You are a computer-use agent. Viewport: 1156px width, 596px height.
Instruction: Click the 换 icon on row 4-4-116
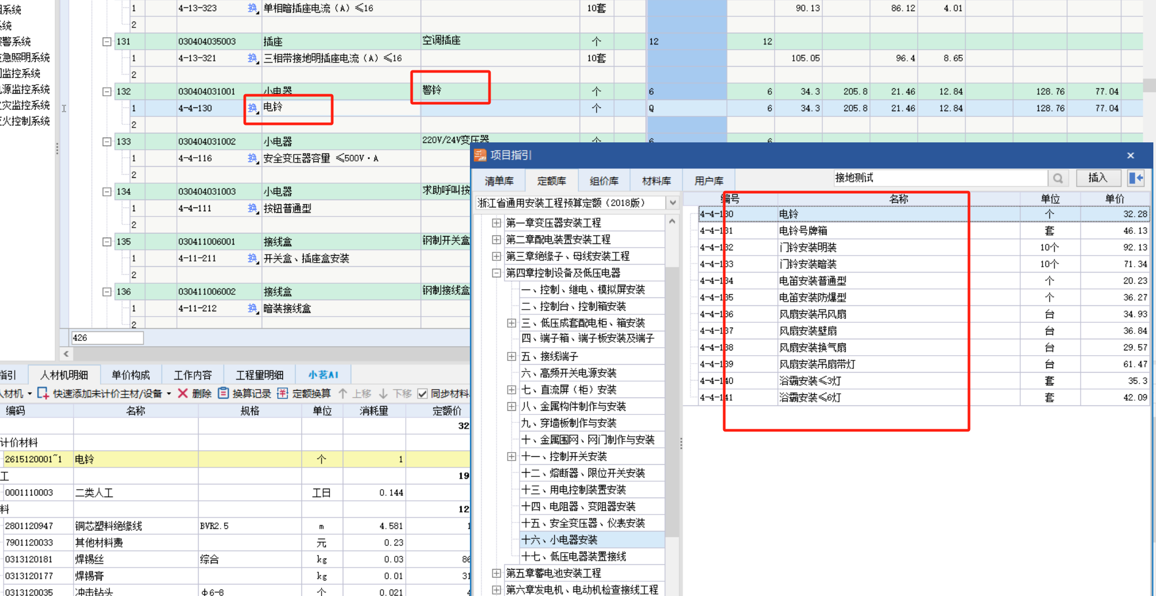tap(253, 158)
